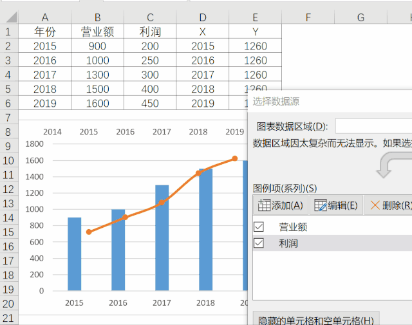Select cell C3 with value 250
Screen dimensions: 412x325
[150, 60]
